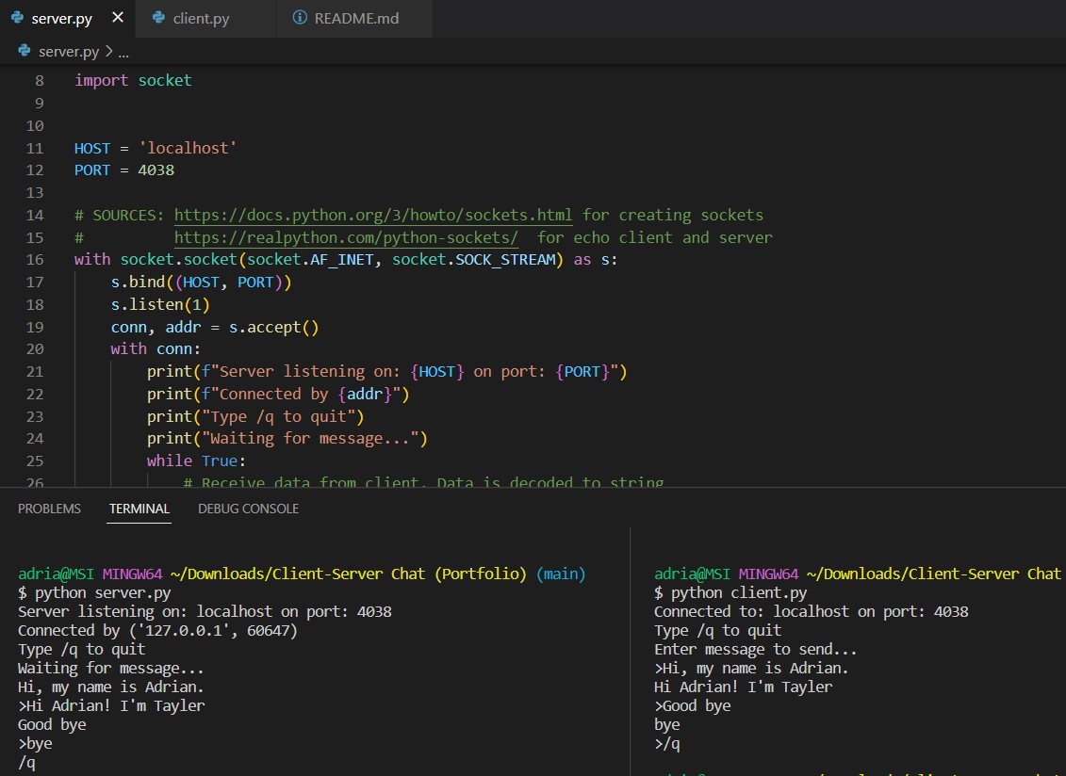Click the info icon on README.md tab
The image size is (1066, 776).
[300, 19]
